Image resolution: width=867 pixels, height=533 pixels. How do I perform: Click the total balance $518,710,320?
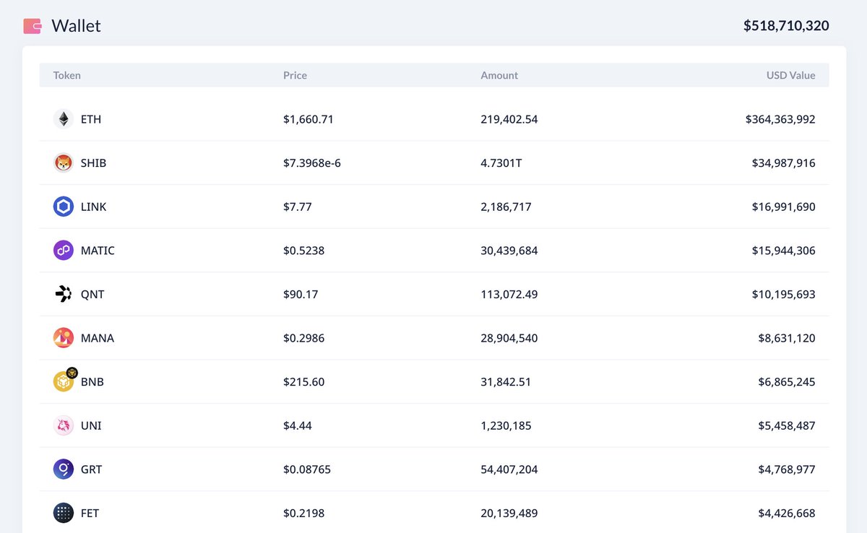pyautogui.click(x=786, y=26)
